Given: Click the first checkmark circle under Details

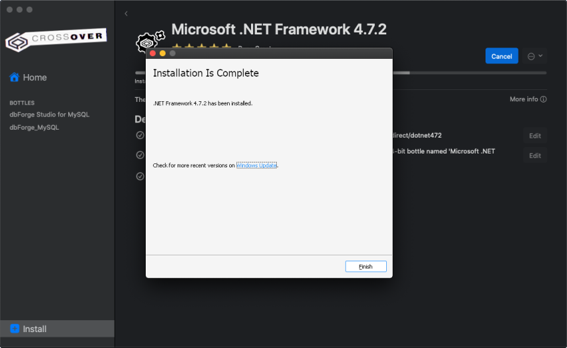Looking at the screenshot, I should click(x=140, y=135).
